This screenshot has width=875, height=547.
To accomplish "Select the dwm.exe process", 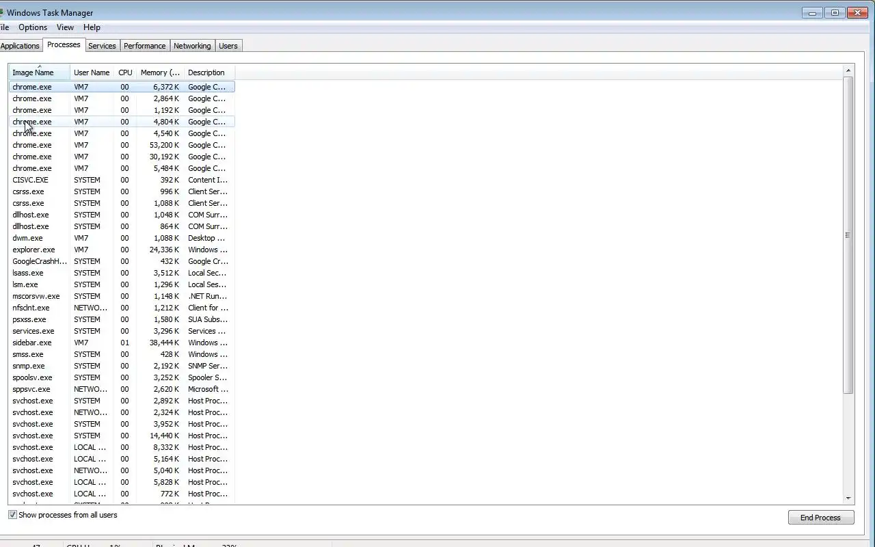I will (122, 238).
